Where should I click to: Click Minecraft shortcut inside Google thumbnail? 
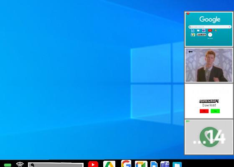coord(201,35)
